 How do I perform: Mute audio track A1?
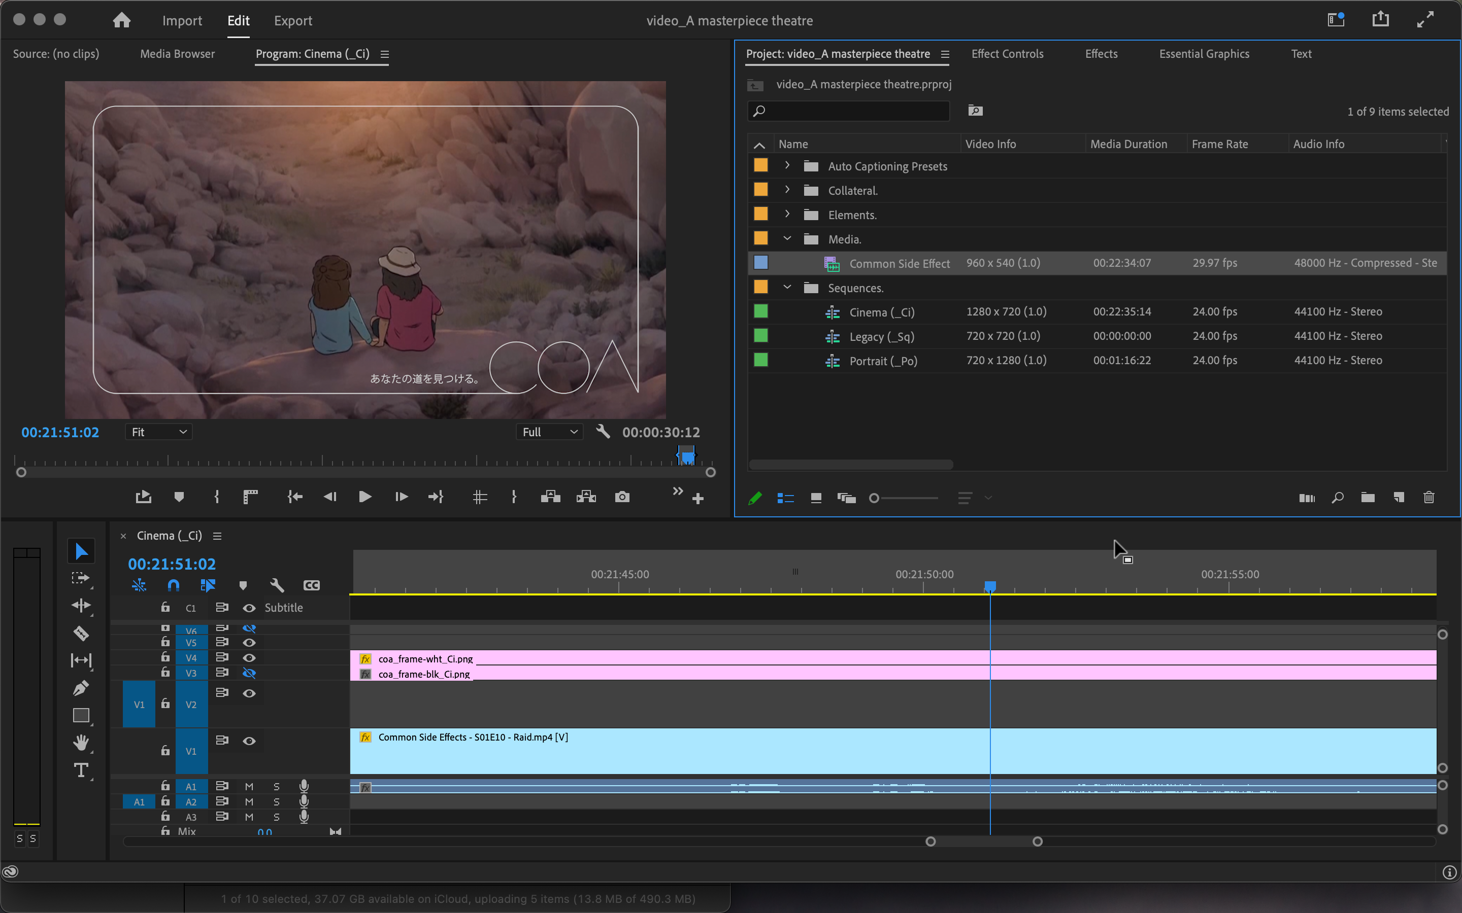tap(249, 786)
